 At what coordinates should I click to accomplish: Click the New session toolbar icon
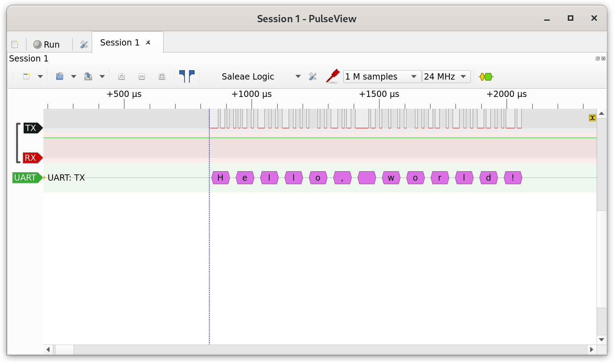(27, 76)
